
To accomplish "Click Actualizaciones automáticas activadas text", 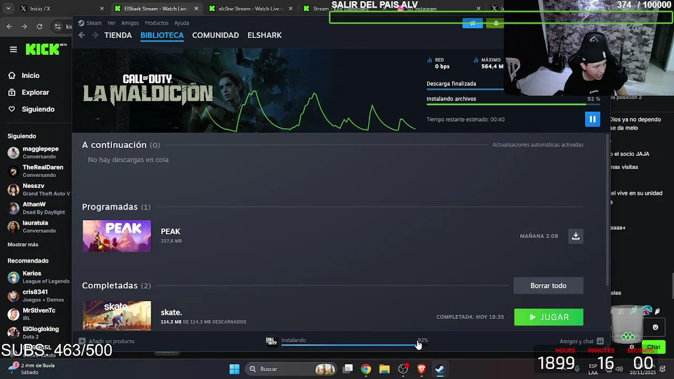I will pyautogui.click(x=538, y=145).
